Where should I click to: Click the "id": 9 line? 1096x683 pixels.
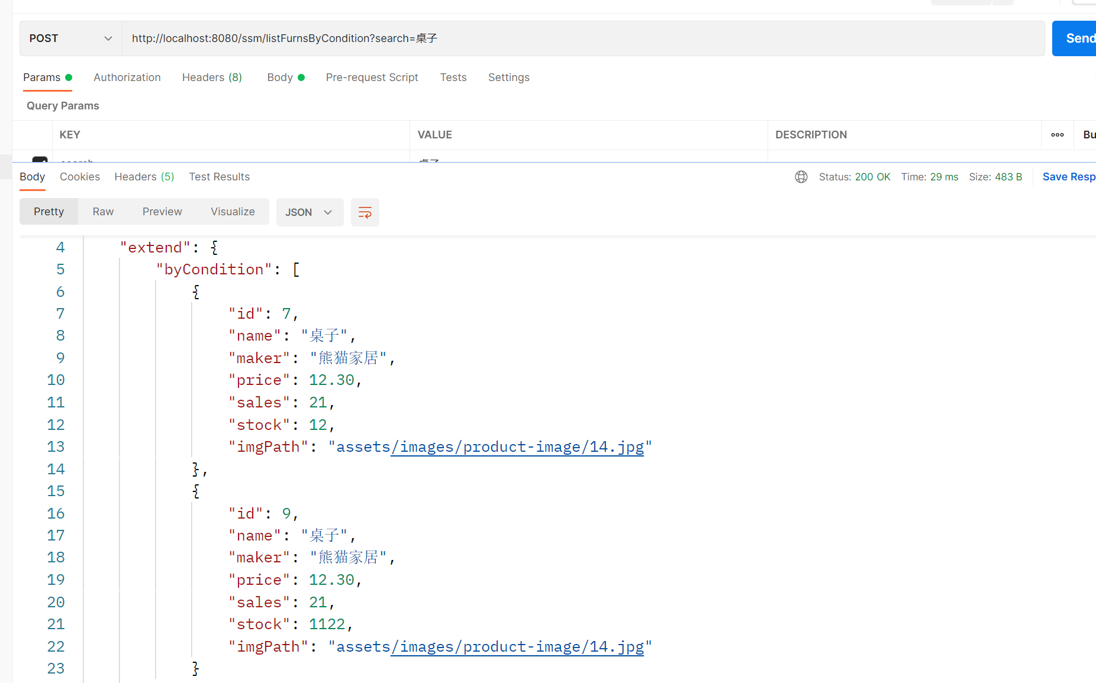point(263,514)
